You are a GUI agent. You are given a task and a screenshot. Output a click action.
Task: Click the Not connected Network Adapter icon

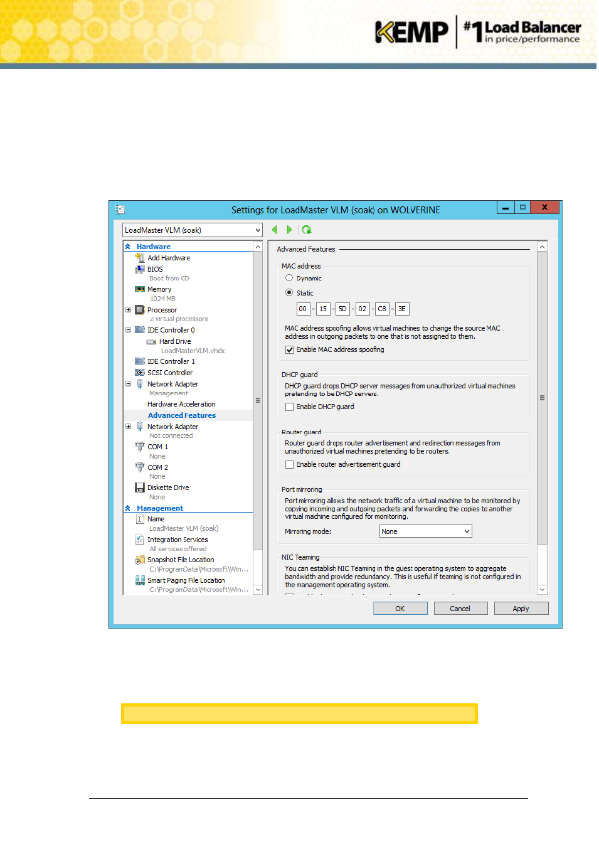click(140, 427)
